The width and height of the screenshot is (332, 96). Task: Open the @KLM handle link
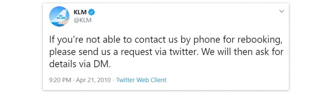pos(82,20)
